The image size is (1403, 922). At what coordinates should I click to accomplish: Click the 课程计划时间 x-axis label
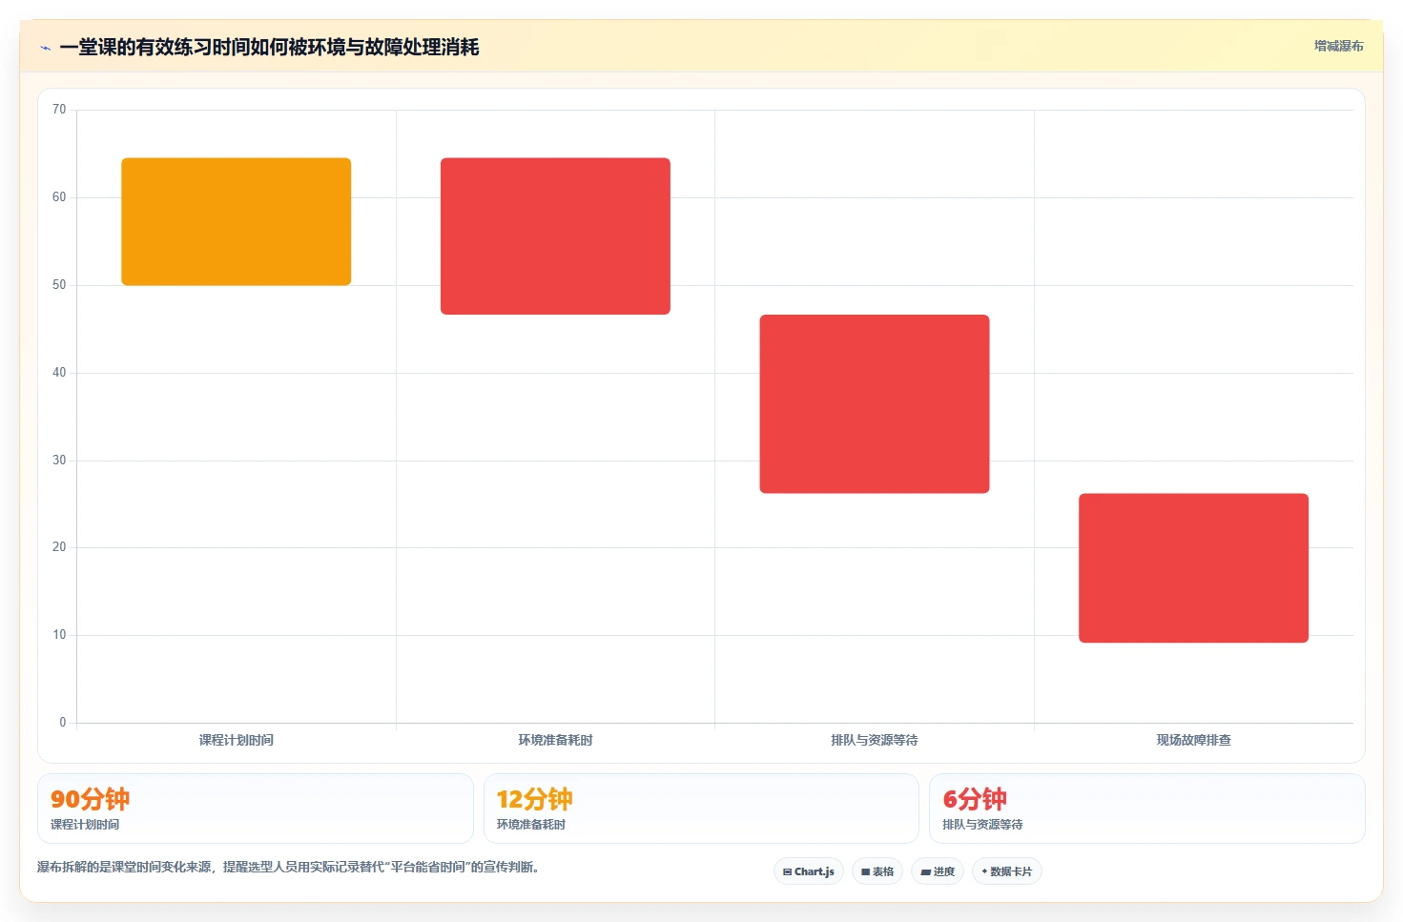click(x=237, y=740)
